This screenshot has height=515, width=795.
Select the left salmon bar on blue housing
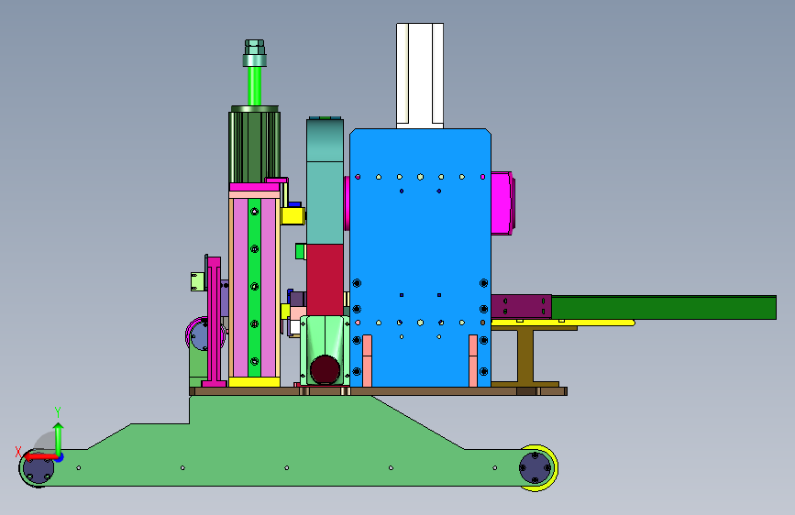[x=367, y=361]
